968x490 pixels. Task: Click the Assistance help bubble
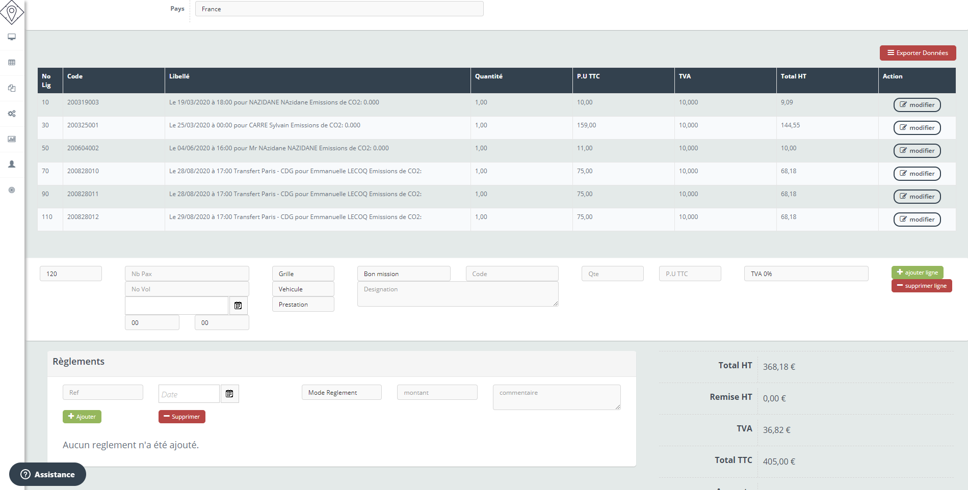[47, 474]
